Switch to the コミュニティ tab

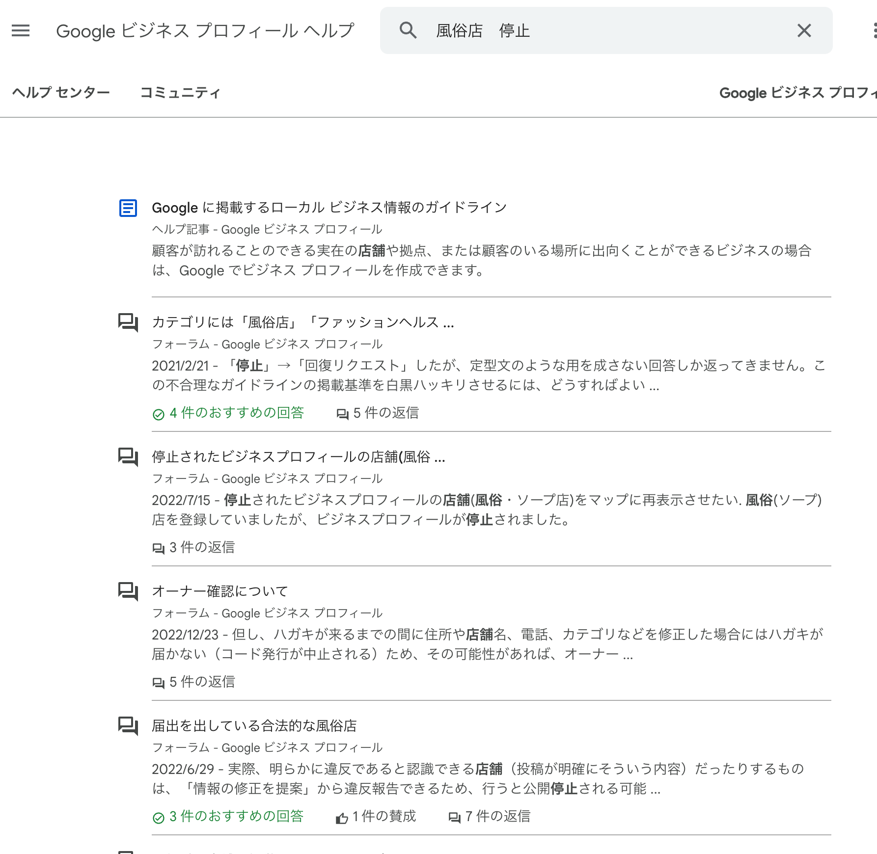click(x=180, y=92)
